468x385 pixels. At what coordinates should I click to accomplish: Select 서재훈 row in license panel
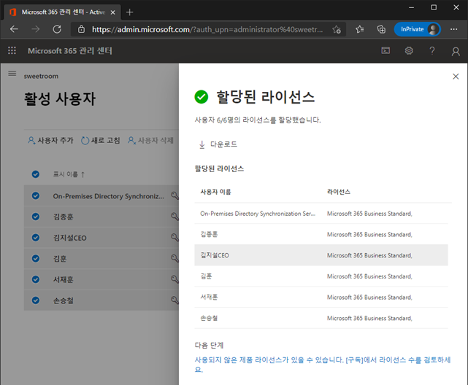(321, 297)
